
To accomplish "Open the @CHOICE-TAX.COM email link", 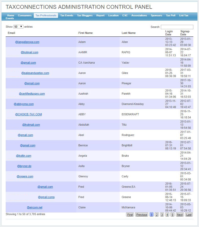I will [28, 114].
